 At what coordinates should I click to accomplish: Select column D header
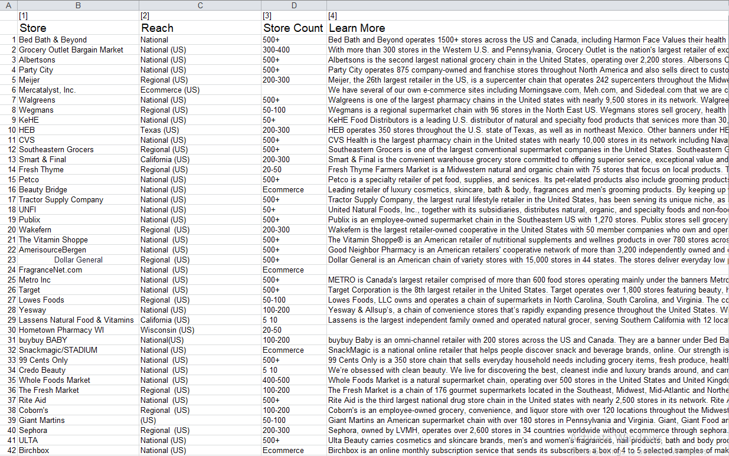pos(294,5)
